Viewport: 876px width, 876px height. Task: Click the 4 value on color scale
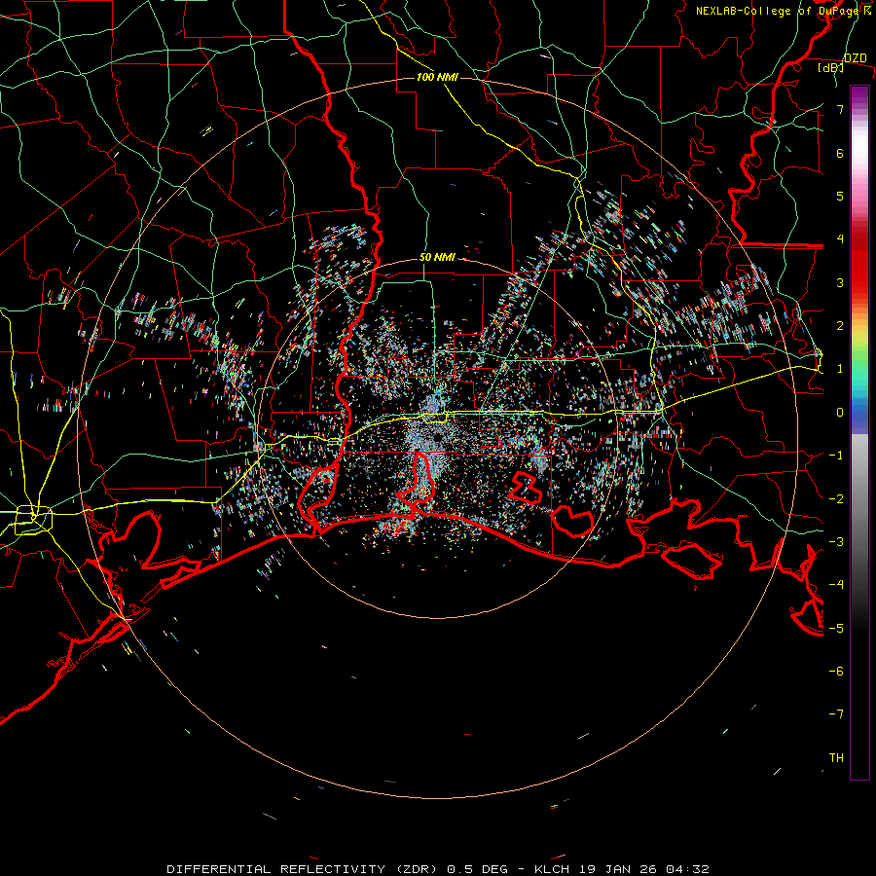(840, 239)
